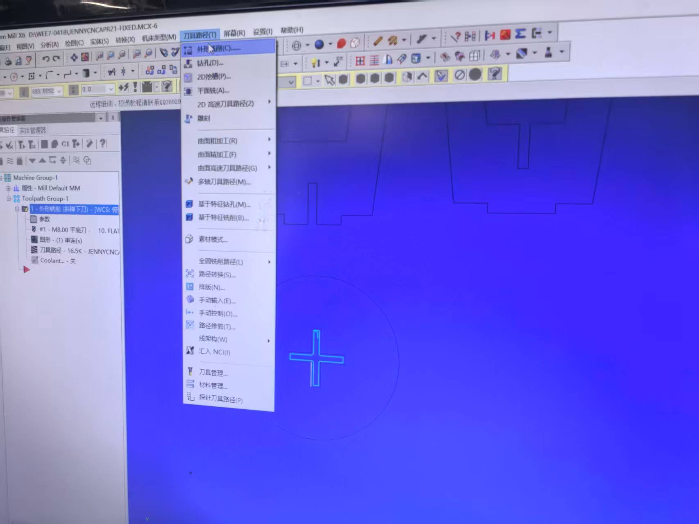699x524 pixels.
Task: Select 平面铣(A) face milling
Action: coord(228,91)
